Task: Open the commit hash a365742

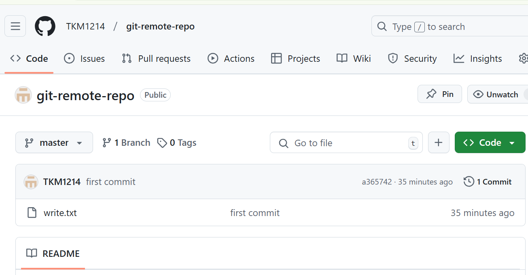Action: pos(377,182)
